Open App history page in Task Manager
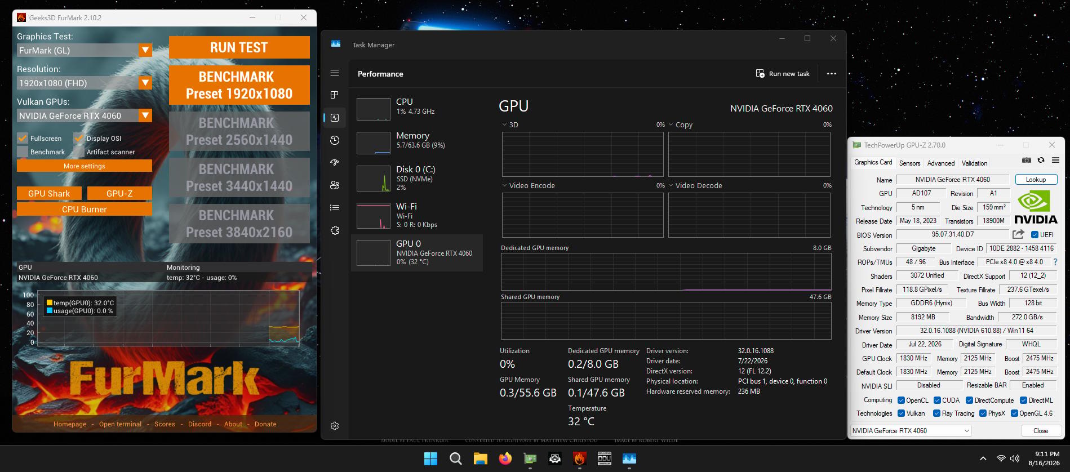This screenshot has width=1070, height=472. pyautogui.click(x=335, y=140)
